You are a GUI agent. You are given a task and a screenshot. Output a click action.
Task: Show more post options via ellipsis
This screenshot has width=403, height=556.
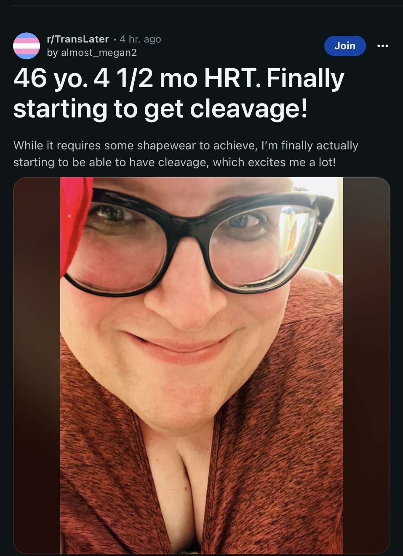382,46
